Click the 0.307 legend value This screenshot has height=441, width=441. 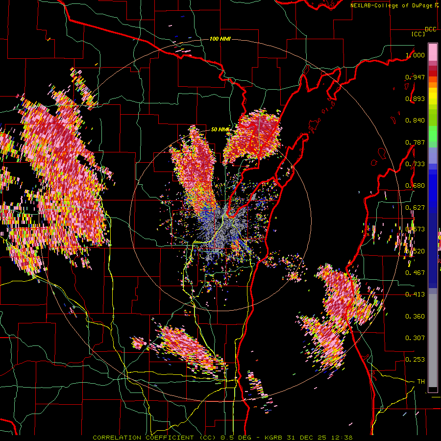(x=415, y=338)
